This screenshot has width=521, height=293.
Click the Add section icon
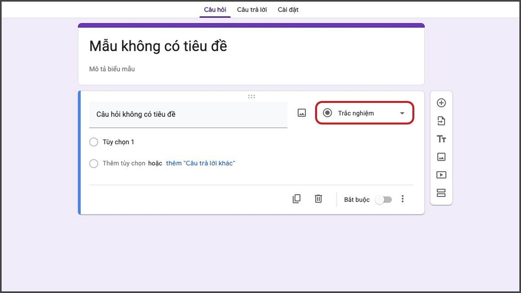[441, 193]
